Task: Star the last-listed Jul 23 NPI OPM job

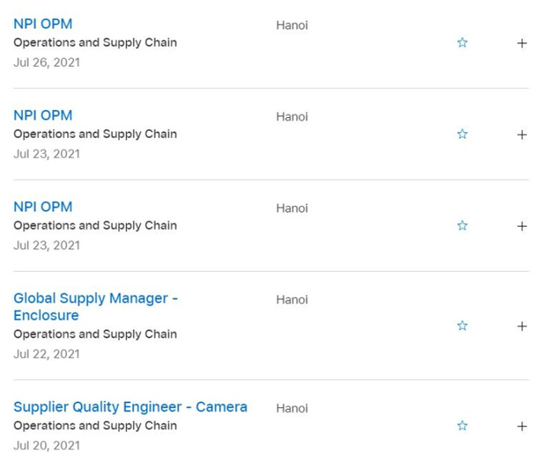Action: [x=462, y=226]
